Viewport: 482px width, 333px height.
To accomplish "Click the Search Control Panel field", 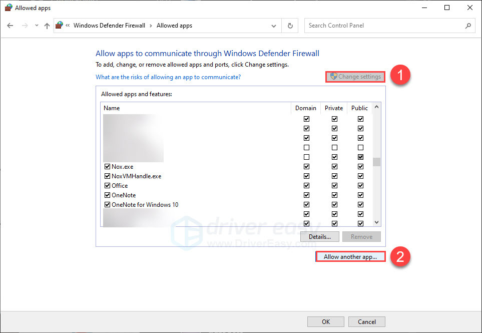I will (390, 26).
